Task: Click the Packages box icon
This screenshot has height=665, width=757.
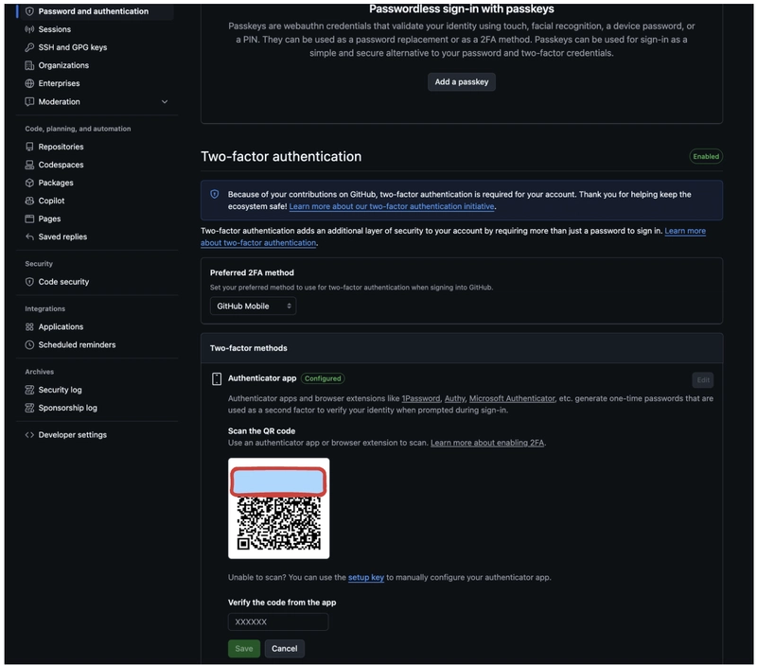Action: click(29, 183)
